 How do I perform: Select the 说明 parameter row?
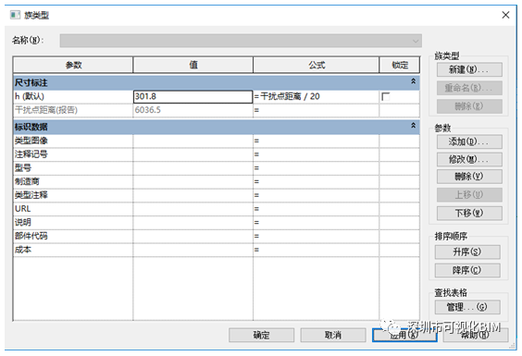click(x=217, y=223)
